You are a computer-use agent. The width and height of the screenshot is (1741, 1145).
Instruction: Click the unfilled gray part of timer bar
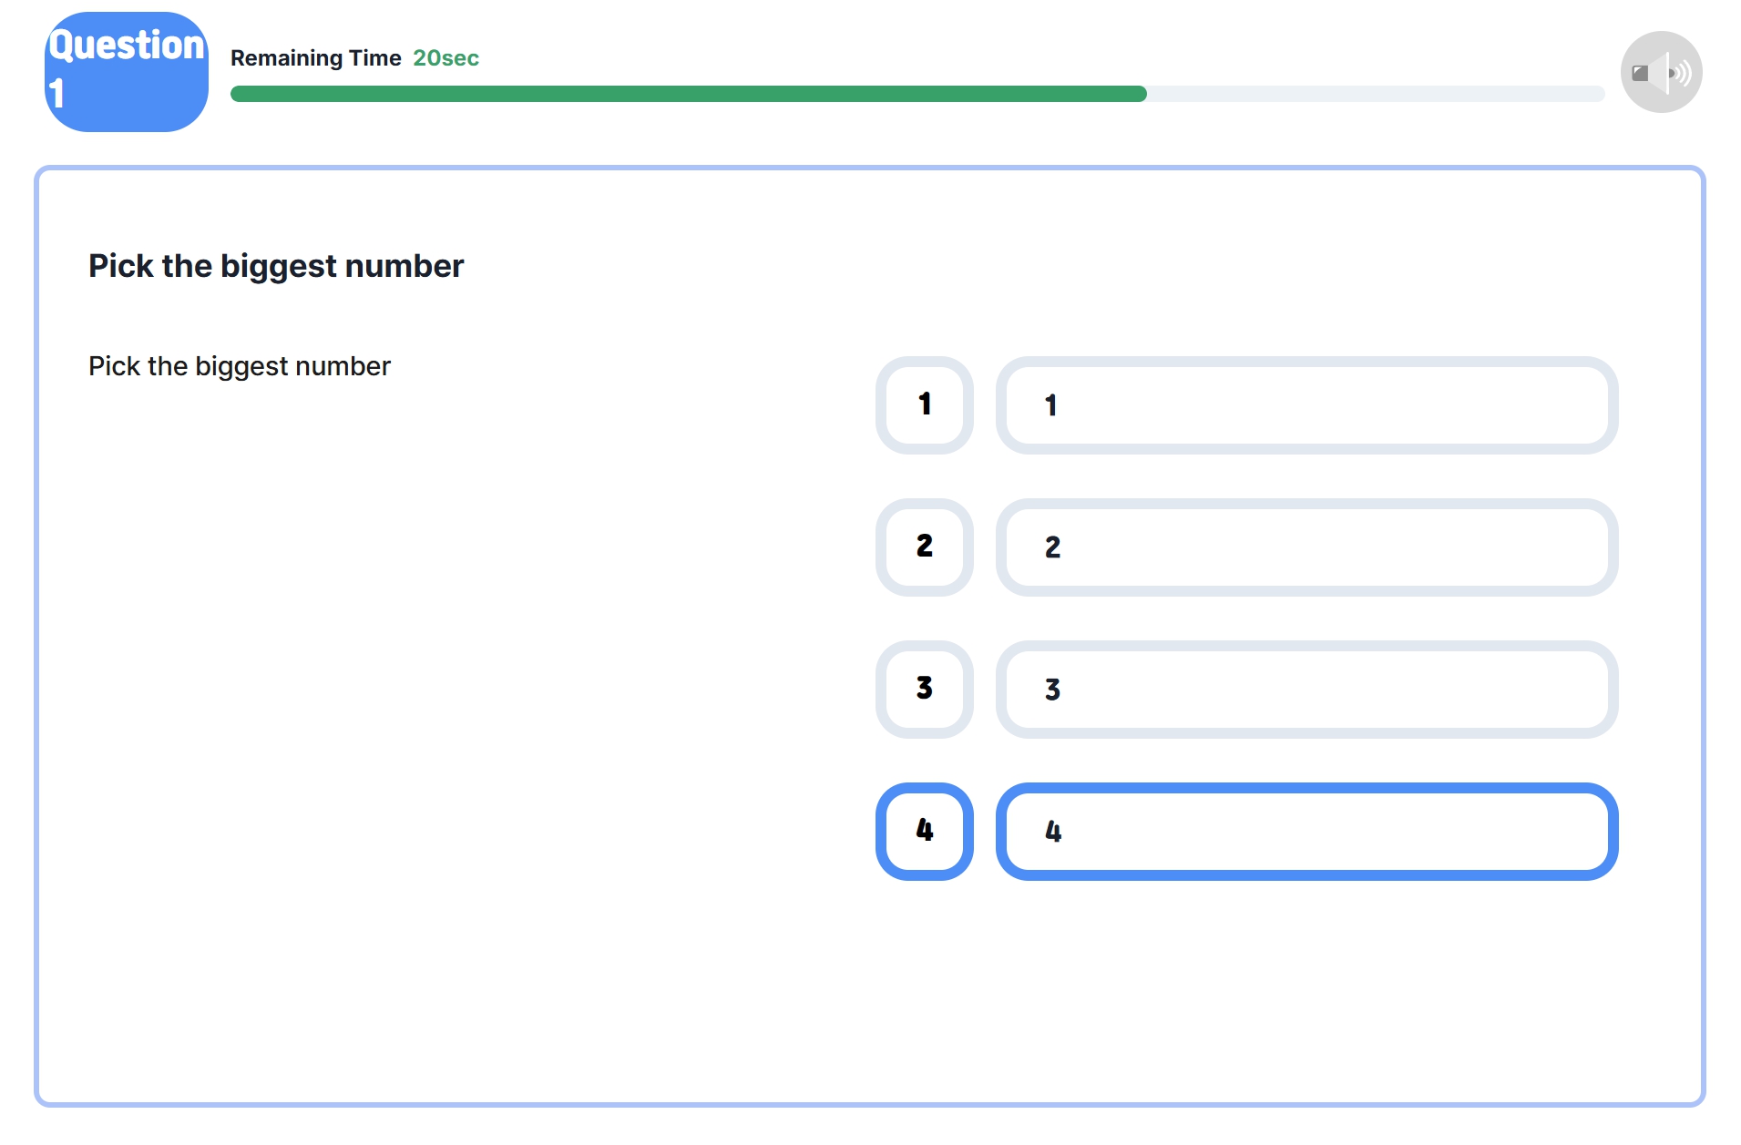pyautogui.click(x=1375, y=94)
